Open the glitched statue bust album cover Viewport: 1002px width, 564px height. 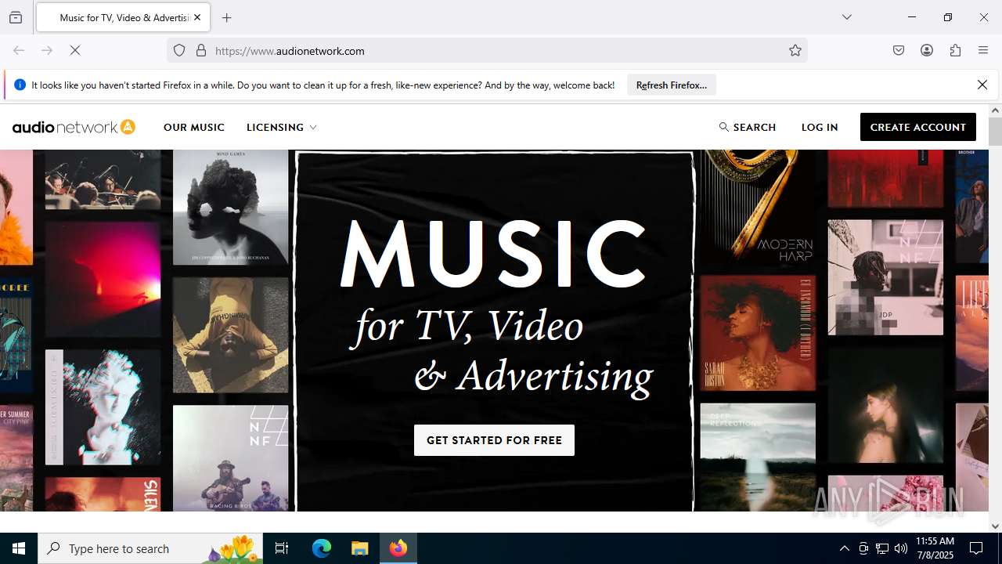pos(103,407)
